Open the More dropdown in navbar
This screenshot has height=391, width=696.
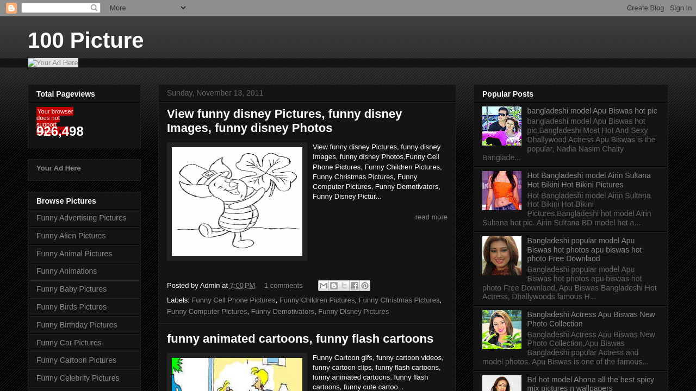tap(147, 8)
